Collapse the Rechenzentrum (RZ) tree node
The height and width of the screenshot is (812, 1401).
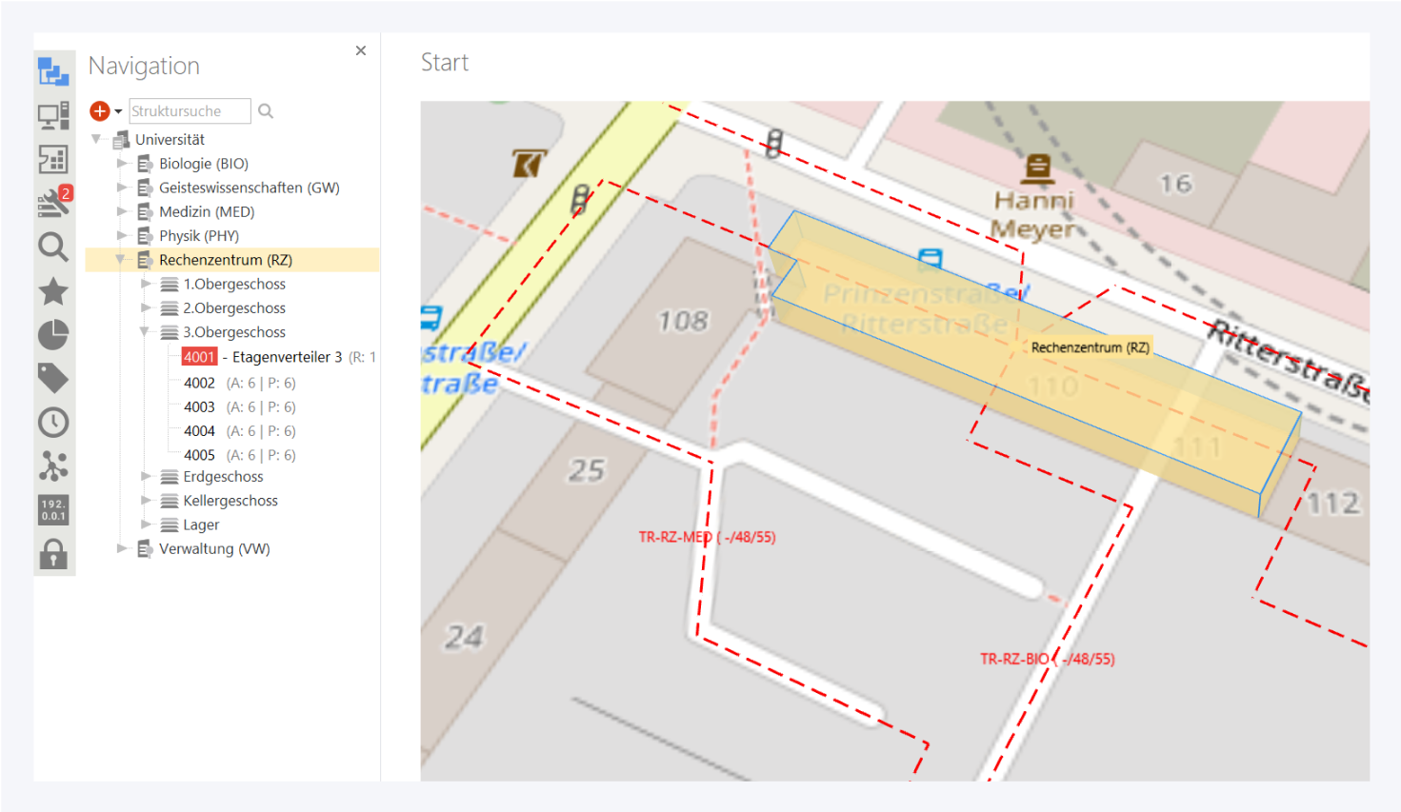(121, 260)
